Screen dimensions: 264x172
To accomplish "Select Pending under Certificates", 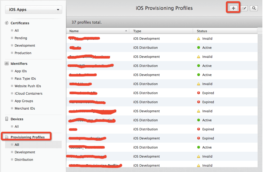I will [x=21, y=38].
